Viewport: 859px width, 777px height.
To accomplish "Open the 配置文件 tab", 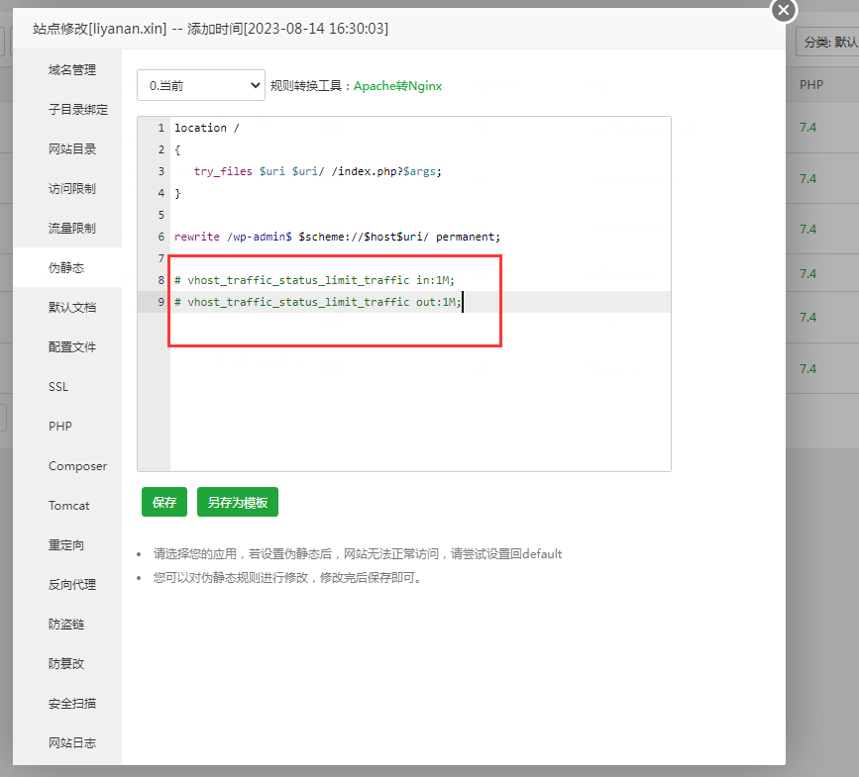I will [72, 347].
